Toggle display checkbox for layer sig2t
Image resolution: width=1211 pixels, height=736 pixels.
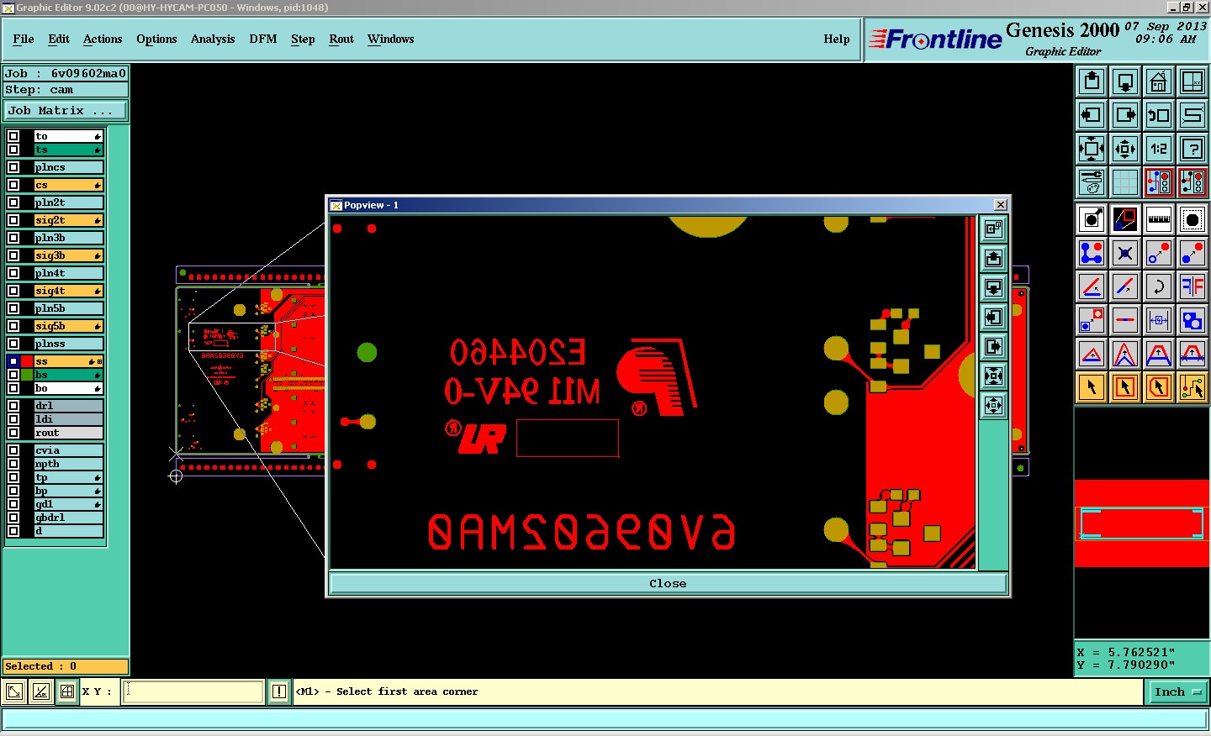pyautogui.click(x=13, y=220)
